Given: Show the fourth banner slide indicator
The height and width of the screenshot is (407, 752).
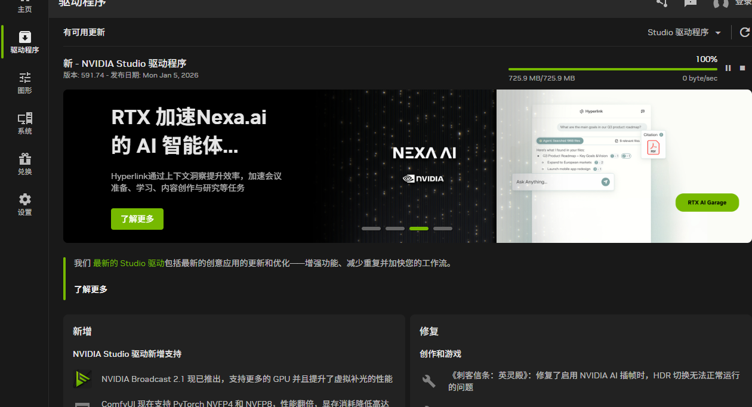Looking at the screenshot, I should [x=442, y=229].
